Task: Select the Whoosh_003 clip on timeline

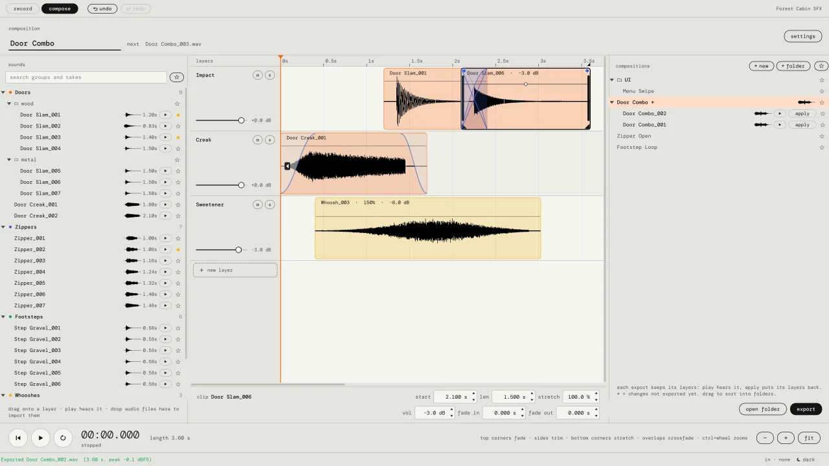Action: (x=427, y=228)
